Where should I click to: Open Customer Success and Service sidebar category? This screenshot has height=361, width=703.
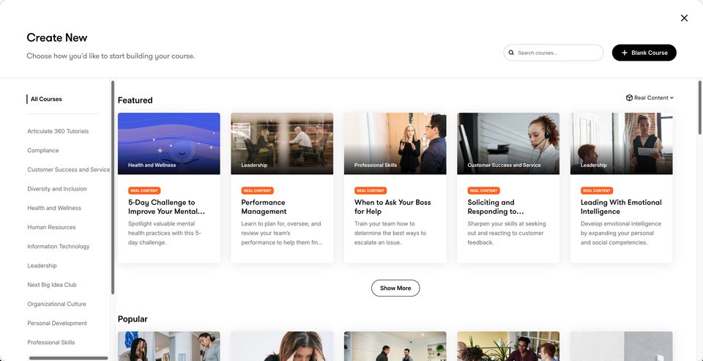pyautogui.click(x=69, y=169)
